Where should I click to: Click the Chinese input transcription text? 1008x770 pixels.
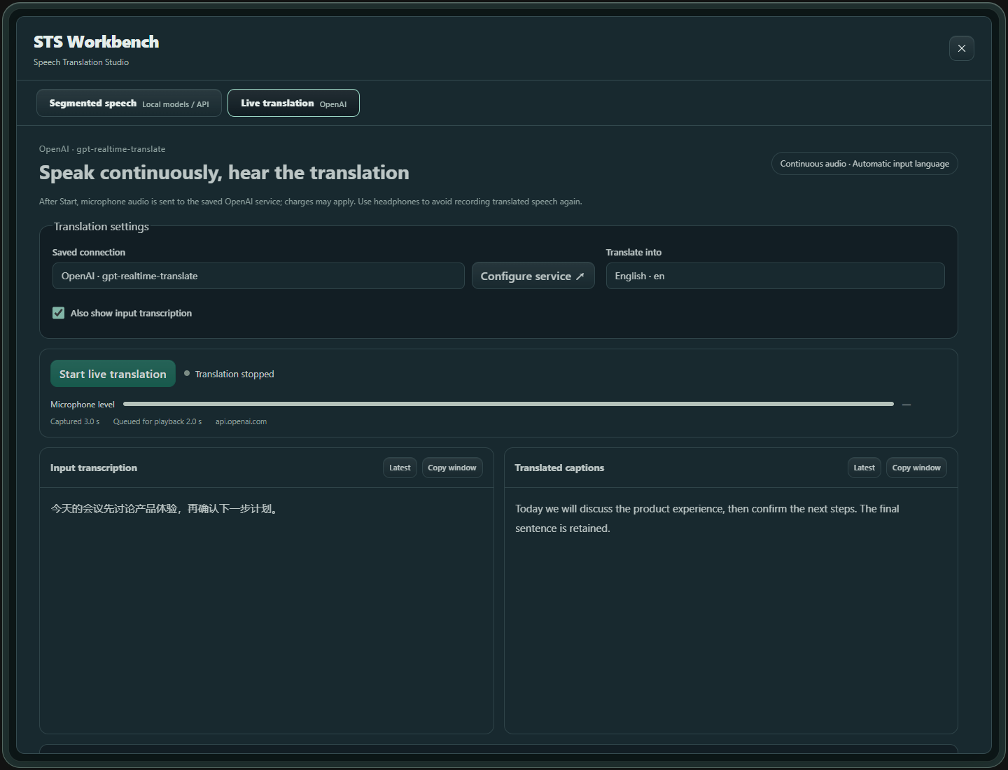pos(165,509)
